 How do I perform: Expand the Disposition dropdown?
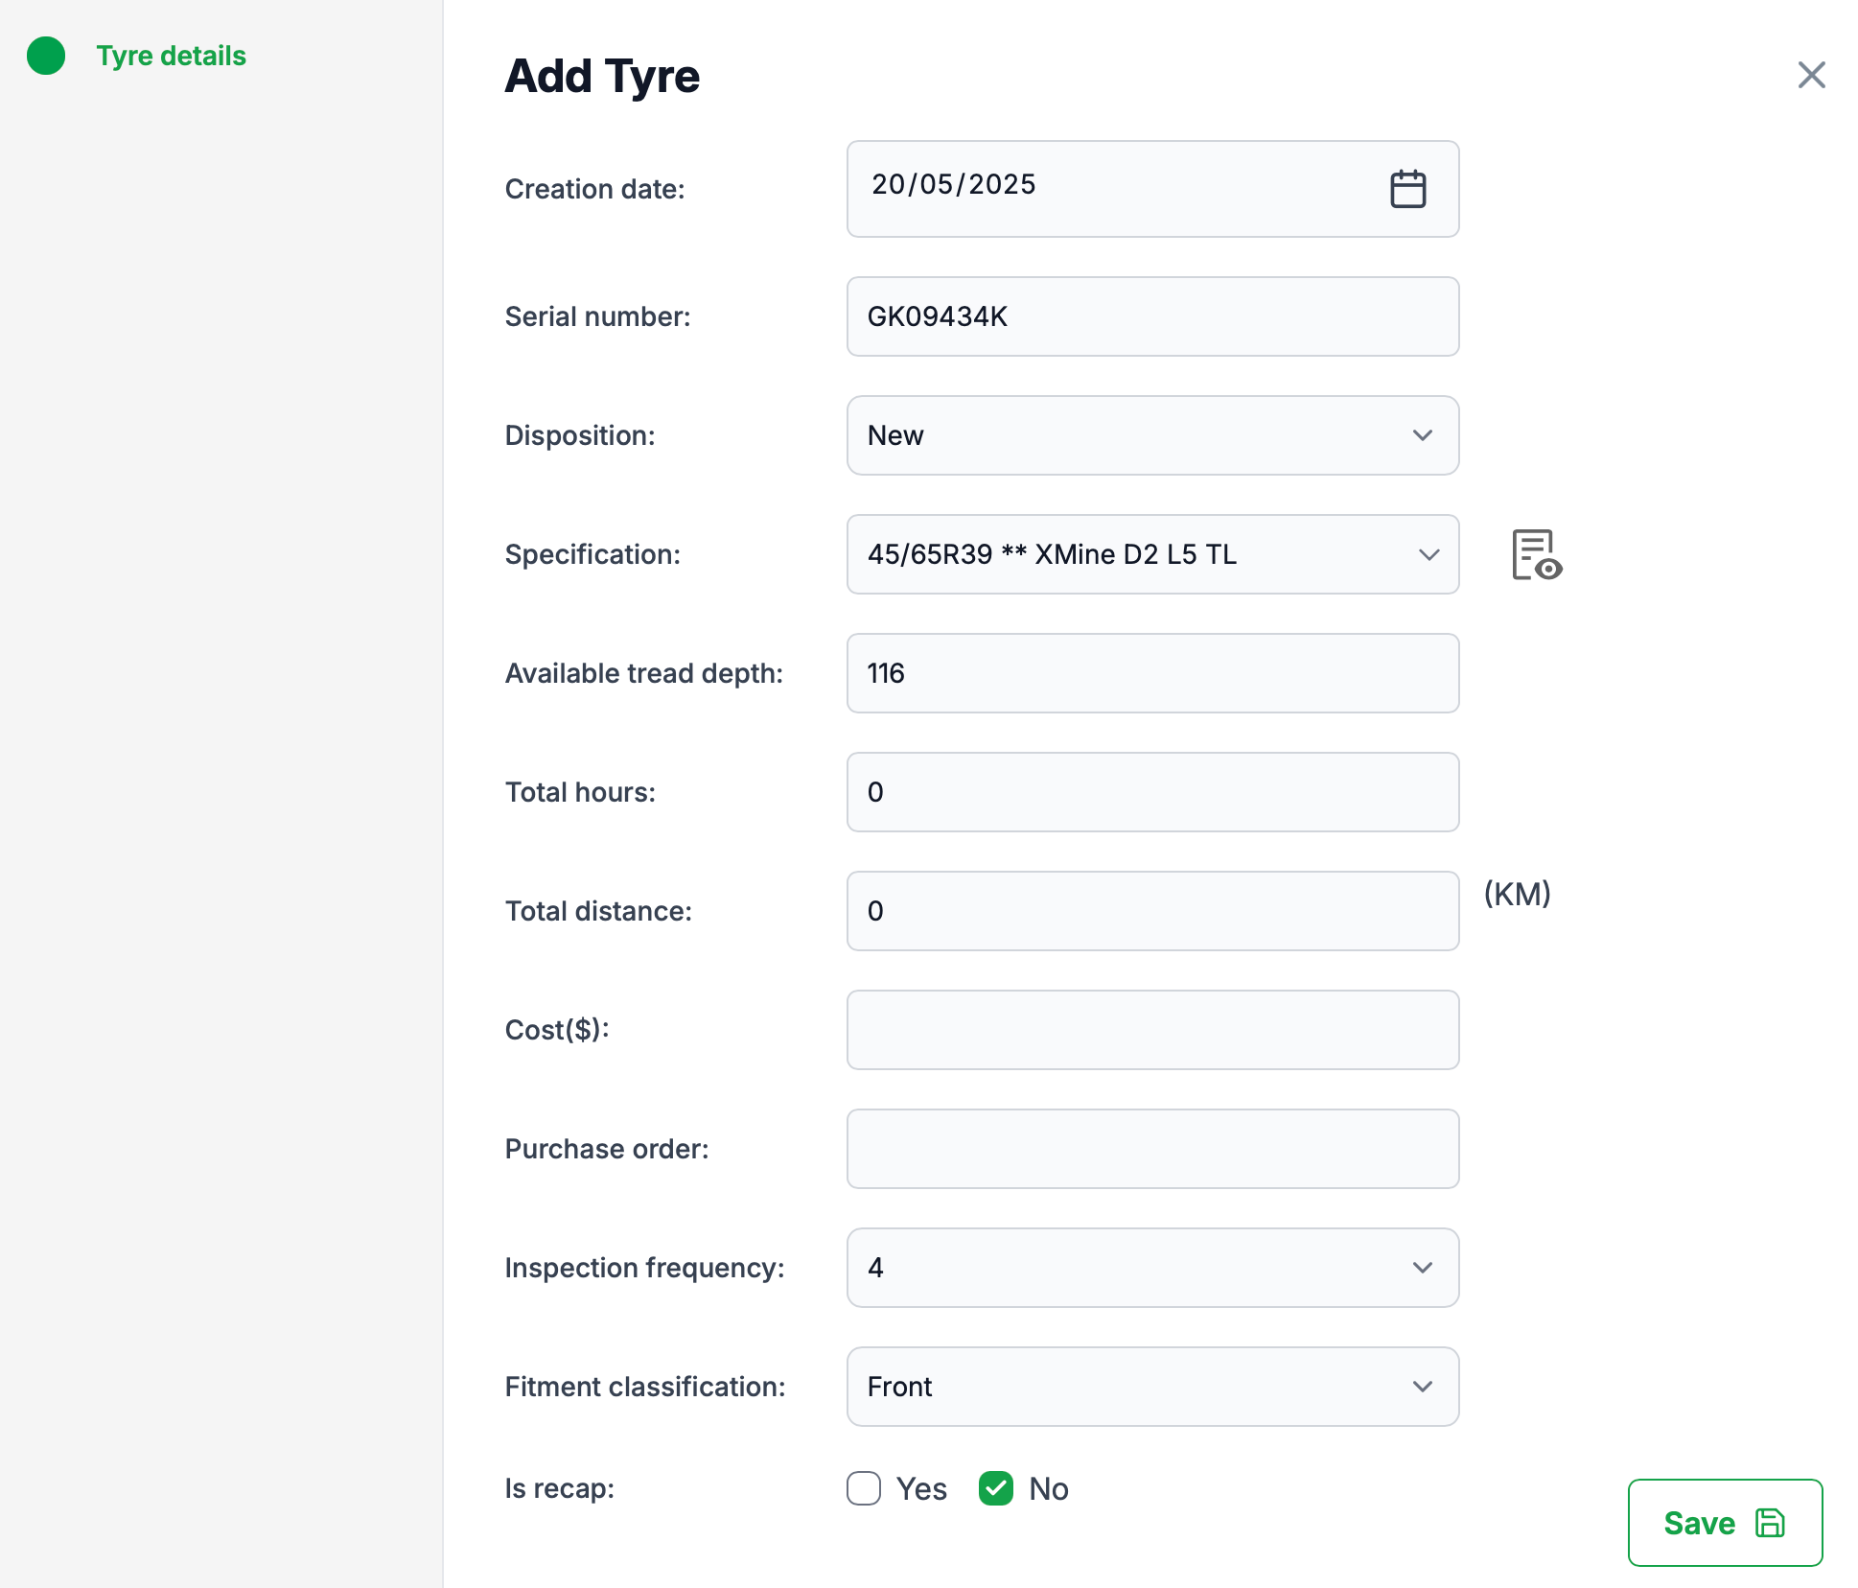pyautogui.click(x=1152, y=435)
